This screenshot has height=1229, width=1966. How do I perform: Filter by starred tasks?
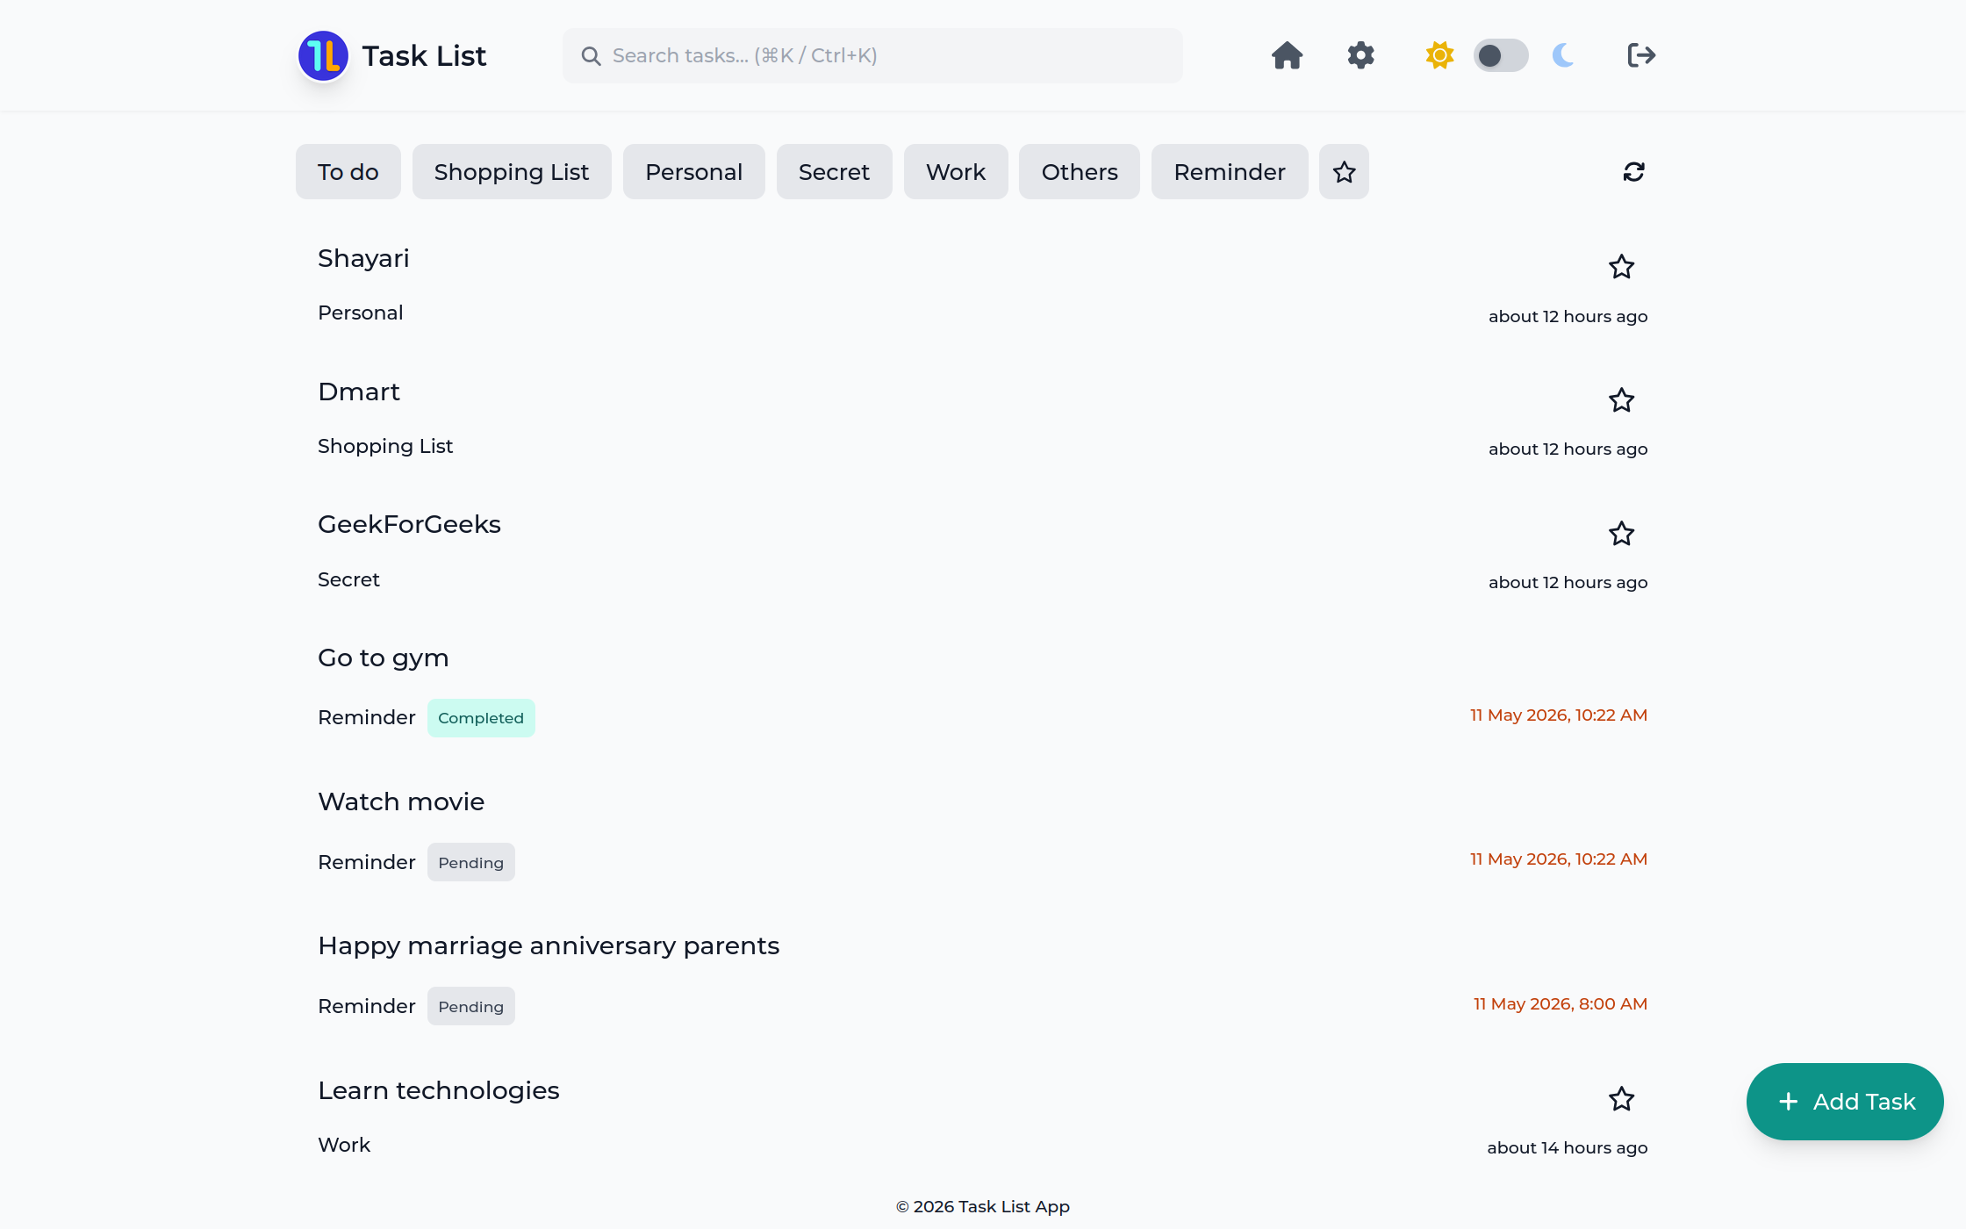tap(1344, 172)
